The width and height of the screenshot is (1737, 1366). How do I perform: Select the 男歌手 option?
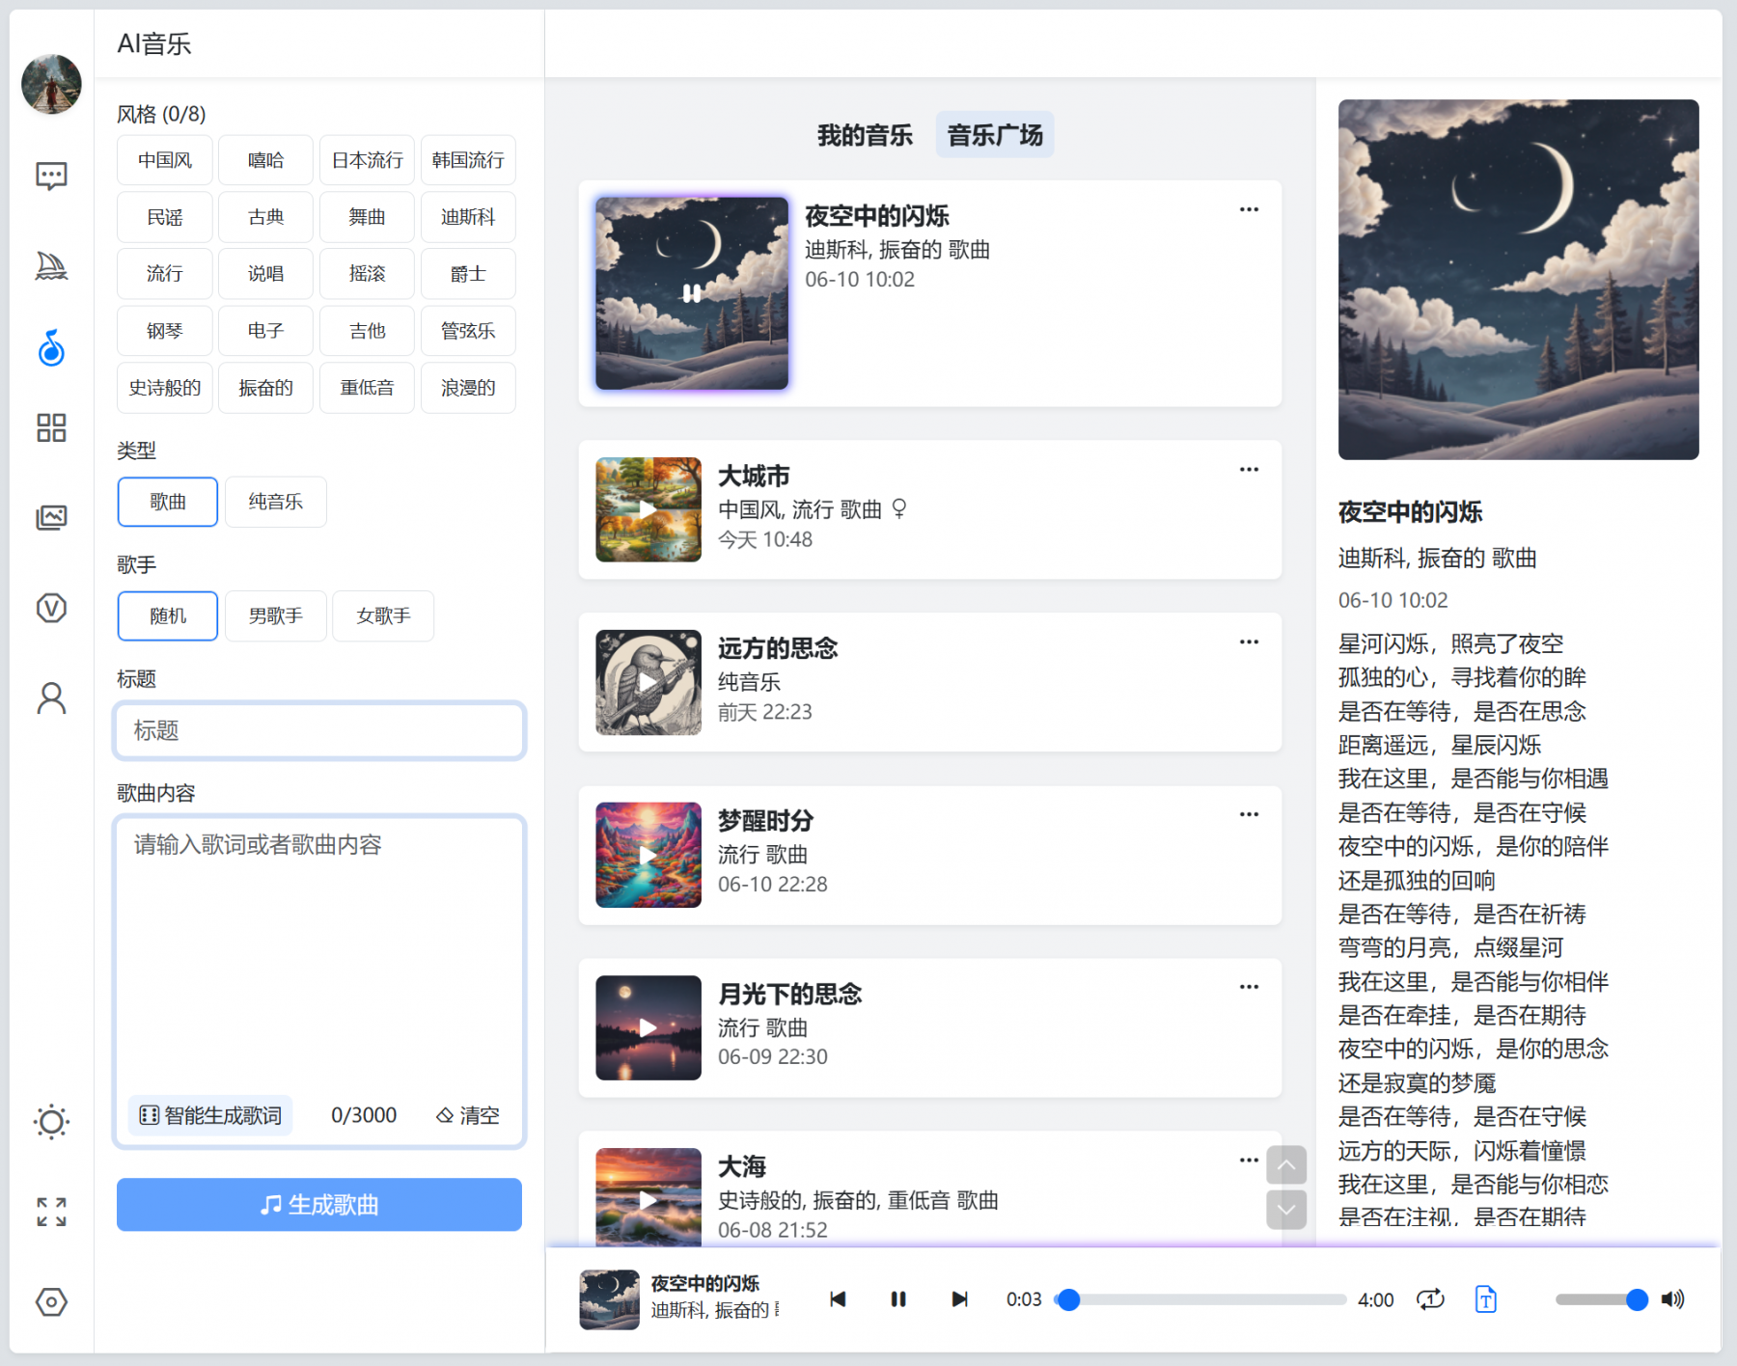point(276,615)
